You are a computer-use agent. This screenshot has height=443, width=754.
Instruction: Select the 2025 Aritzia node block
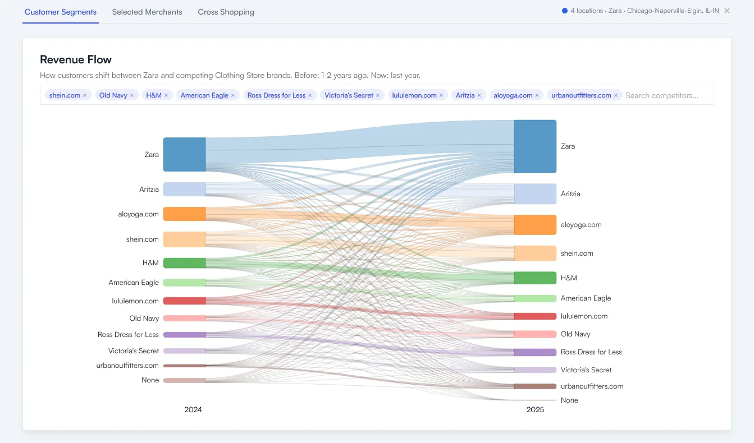pyautogui.click(x=536, y=194)
